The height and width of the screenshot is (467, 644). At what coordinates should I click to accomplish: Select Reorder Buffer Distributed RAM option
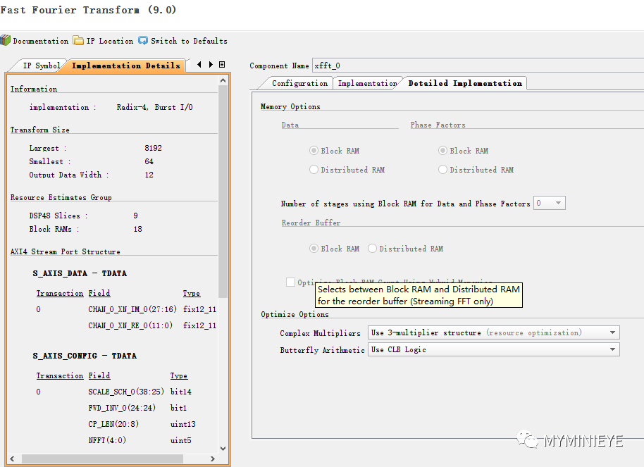tap(372, 249)
